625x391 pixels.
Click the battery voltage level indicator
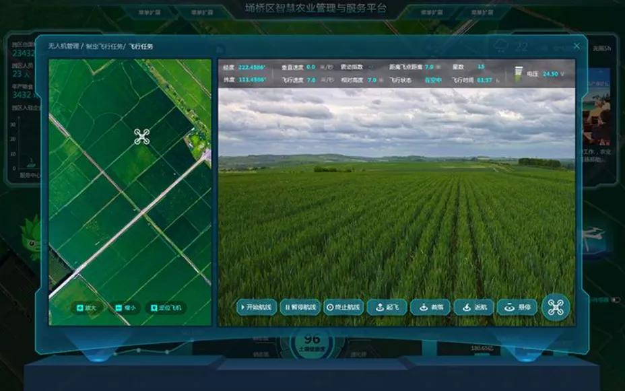coord(518,73)
